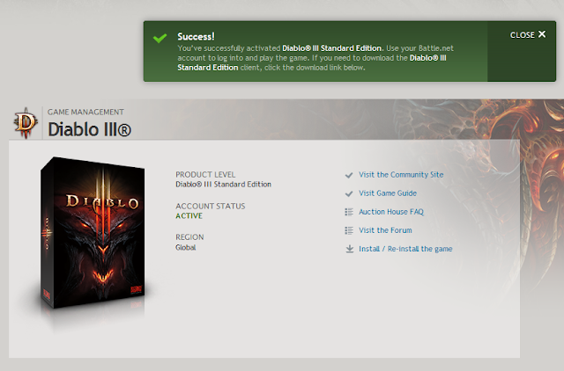Open the Auction House FAQ link
The width and height of the screenshot is (564, 371).
pyautogui.click(x=391, y=212)
